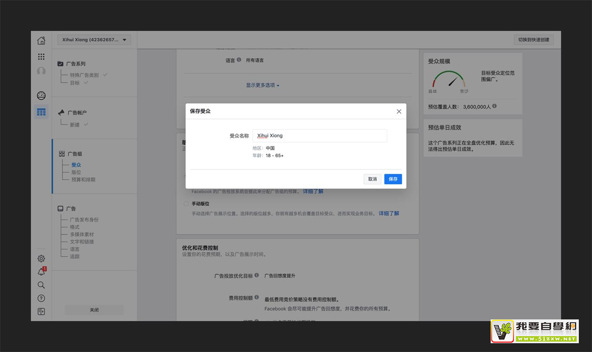Viewport: 592px width, 352px height.
Task: Click the 受众名称 text field
Action: (320, 136)
